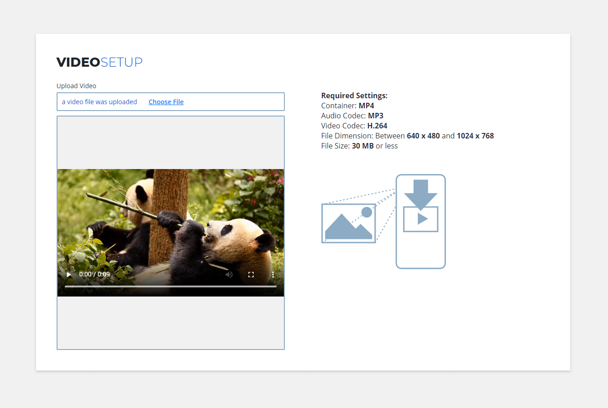
Task: Click the download arrow icon
Action: coord(420,194)
